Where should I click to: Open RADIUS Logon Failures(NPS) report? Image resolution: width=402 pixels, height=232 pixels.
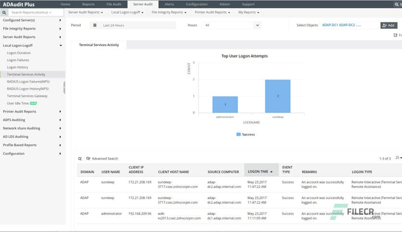tap(28, 81)
